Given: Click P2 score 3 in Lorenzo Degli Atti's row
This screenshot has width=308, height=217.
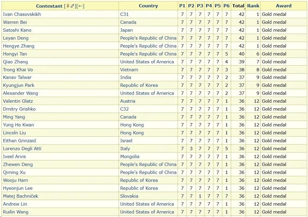Looking at the screenshot, I should (191, 148).
